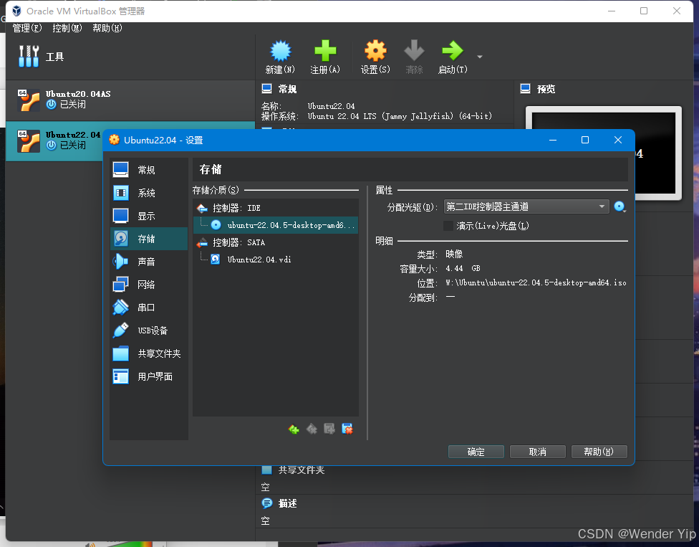This screenshot has height=547, width=699.
Task: Select 控制器: SATA in storage tree
Action: 276,242
